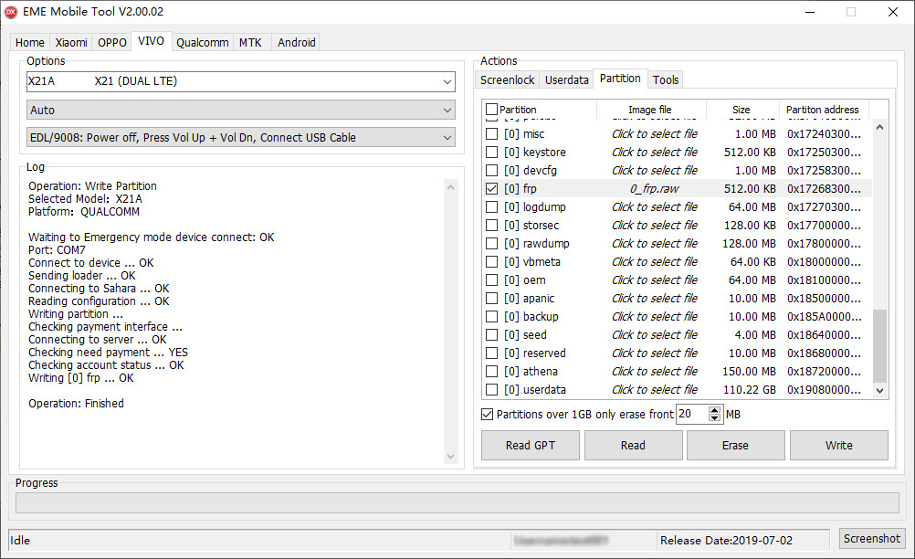Open the Qualcomm tab
The image size is (915, 559).
(x=203, y=43)
